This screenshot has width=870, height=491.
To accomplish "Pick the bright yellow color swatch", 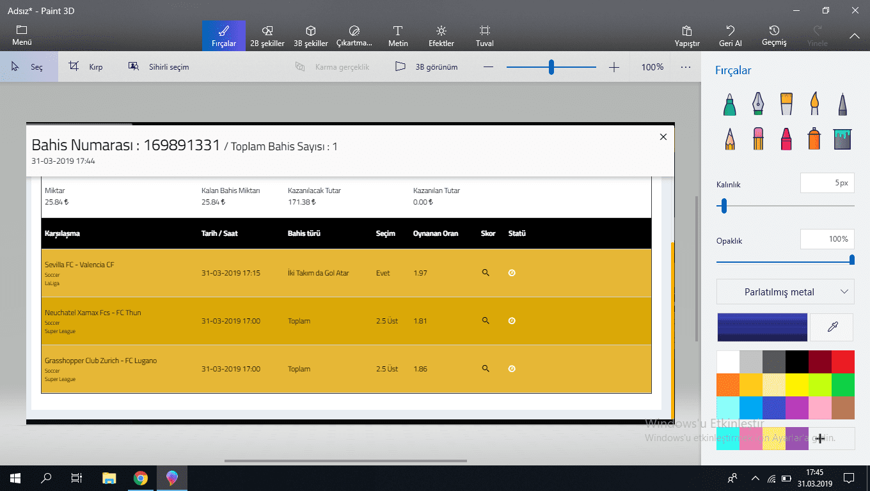I will 797,385.
